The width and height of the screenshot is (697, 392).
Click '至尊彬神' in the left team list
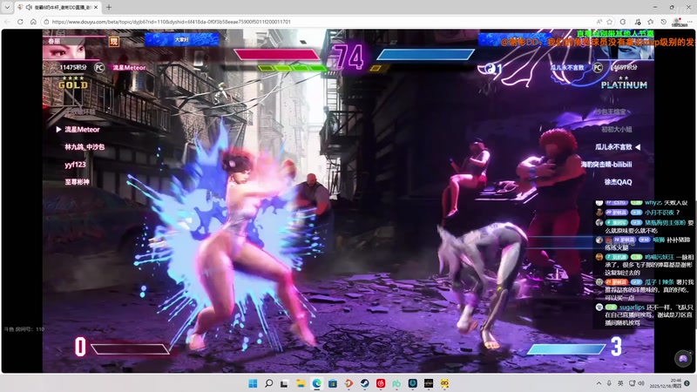click(77, 182)
